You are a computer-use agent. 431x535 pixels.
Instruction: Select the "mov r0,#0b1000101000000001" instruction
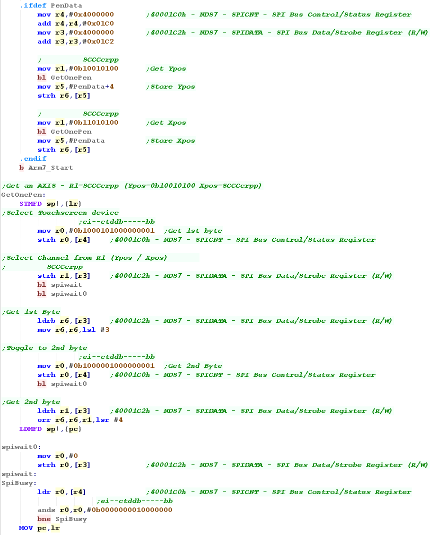point(96,231)
